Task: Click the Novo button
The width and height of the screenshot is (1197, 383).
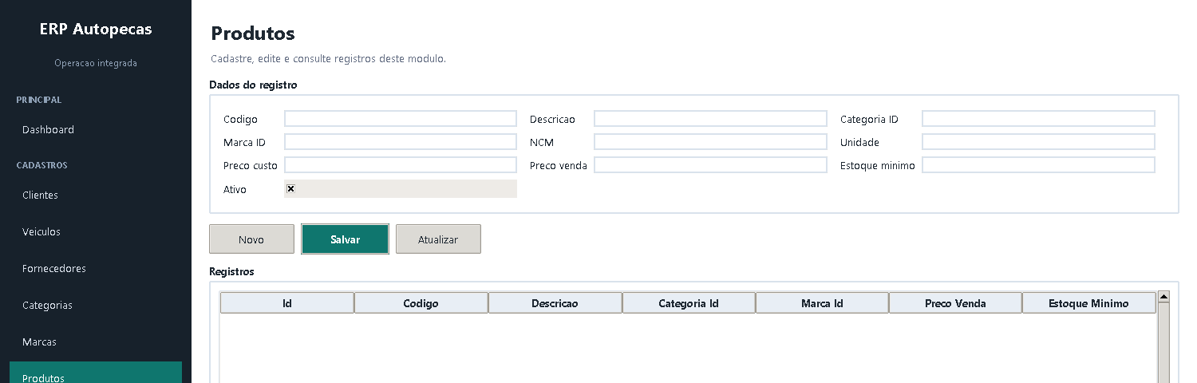Action: [251, 239]
